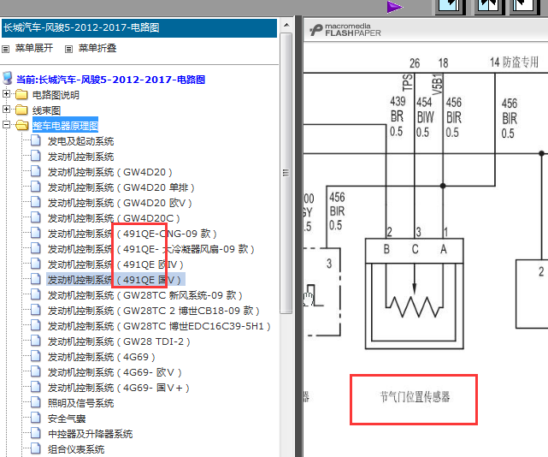Click page icon beside 发电及起动系统
The width and height of the screenshot is (548, 457).
[36, 140]
